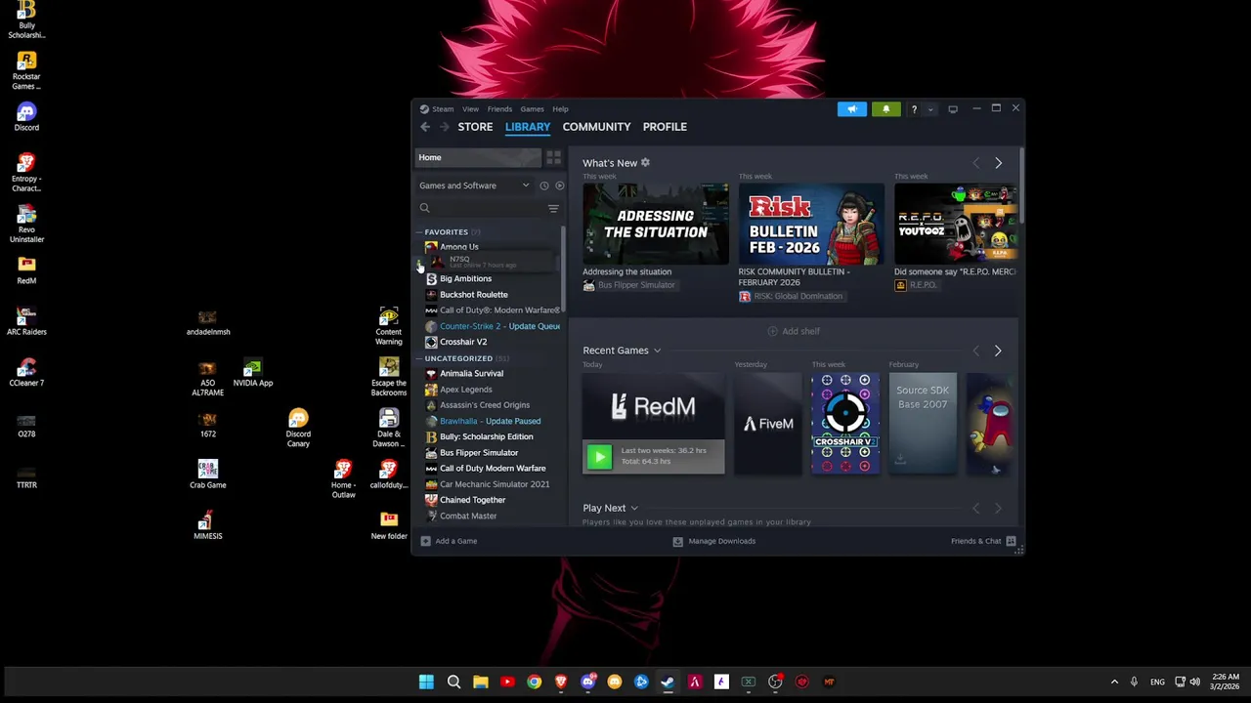
Task: Open the FiveM recent game tile
Action: tap(769, 424)
